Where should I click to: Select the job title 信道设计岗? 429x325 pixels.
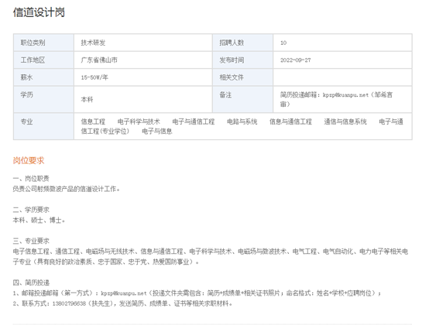point(39,12)
